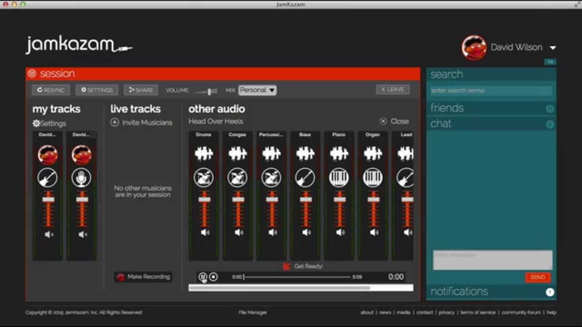Open the David Wilson account menu arrow

pos(553,48)
